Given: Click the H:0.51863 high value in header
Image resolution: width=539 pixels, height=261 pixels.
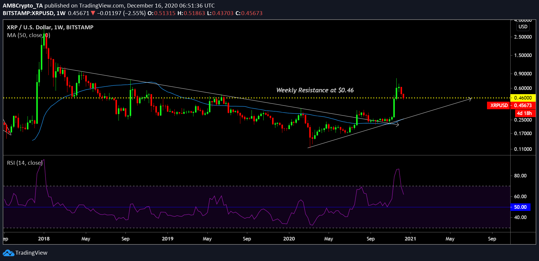Looking at the screenshot, I should 191,13.
